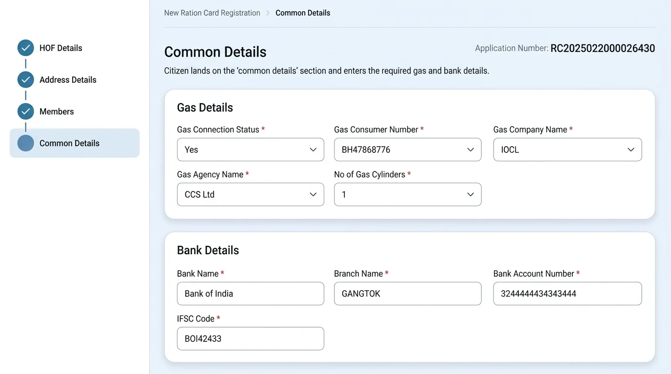
Task: Click the application number RC2025022000026430
Action: pyautogui.click(x=603, y=48)
